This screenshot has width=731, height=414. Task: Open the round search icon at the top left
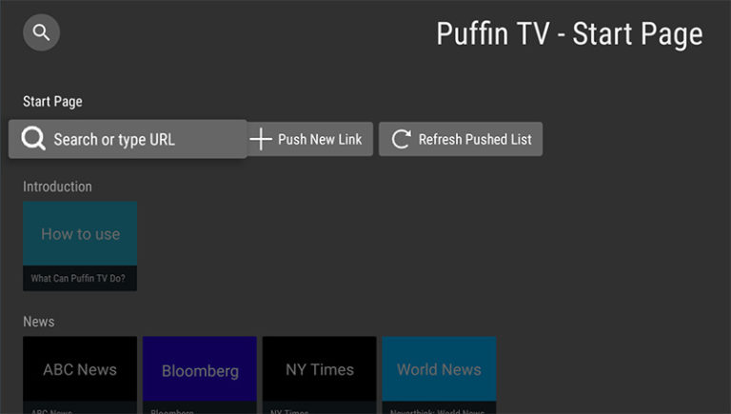[42, 32]
